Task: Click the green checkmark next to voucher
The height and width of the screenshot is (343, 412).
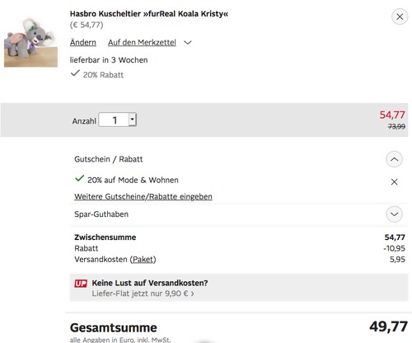Action: (79, 178)
